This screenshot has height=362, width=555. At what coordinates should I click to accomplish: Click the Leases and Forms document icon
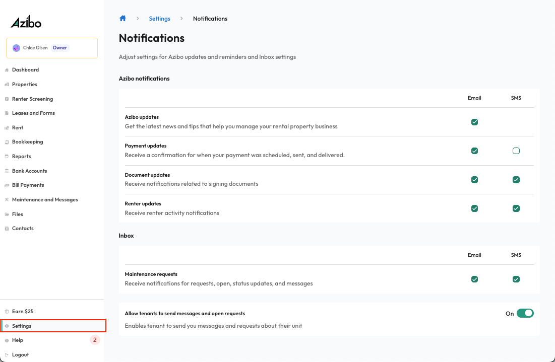7,113
